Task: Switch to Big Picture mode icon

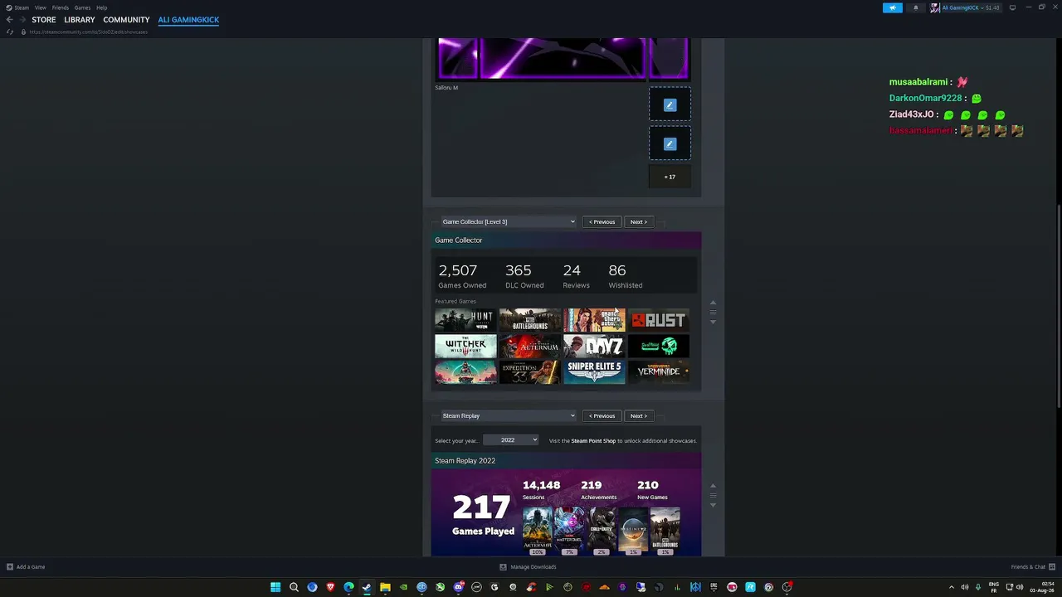Action: click(x=1012, y=7)
